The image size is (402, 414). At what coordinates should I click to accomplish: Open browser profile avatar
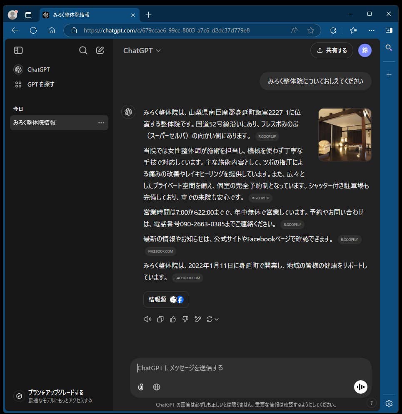(12, 15)
